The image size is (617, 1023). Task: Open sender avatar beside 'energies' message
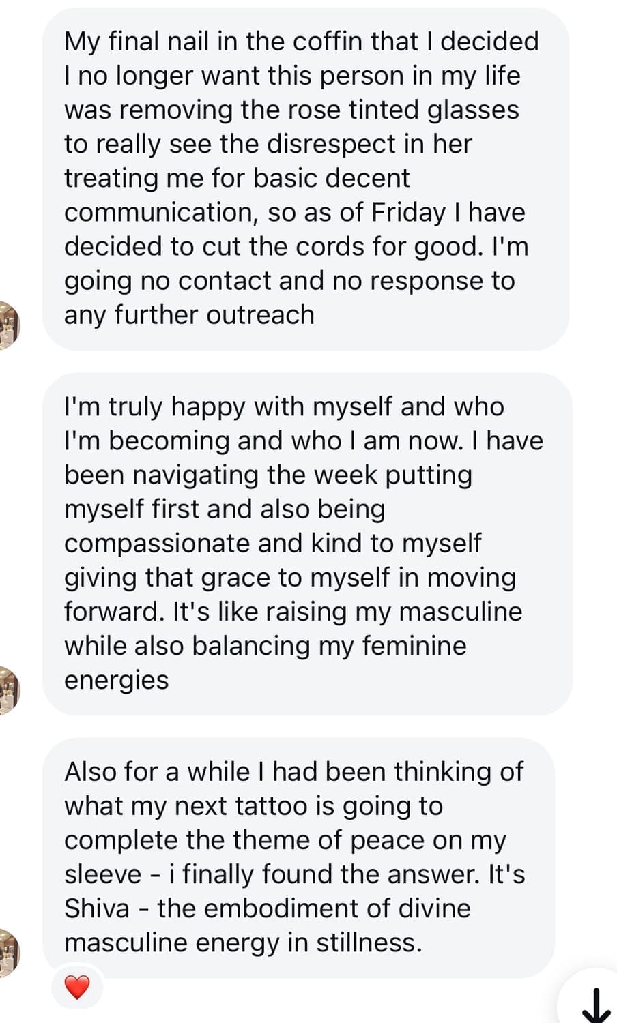coord(8,689)
